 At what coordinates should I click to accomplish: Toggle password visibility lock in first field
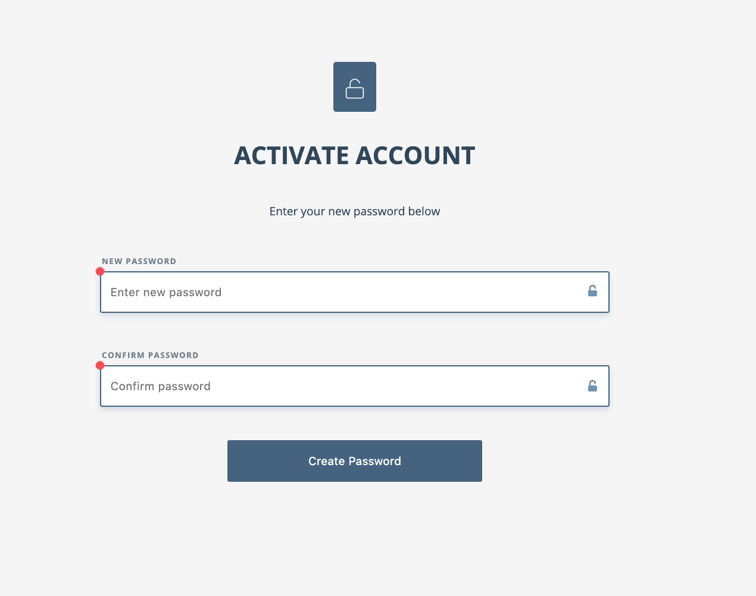pos(592,291)
